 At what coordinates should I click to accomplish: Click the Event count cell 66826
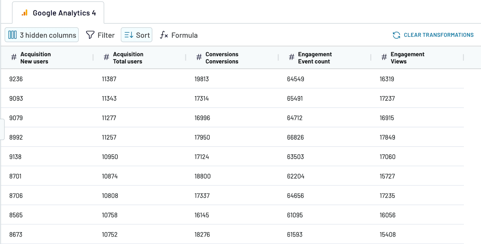296,138
